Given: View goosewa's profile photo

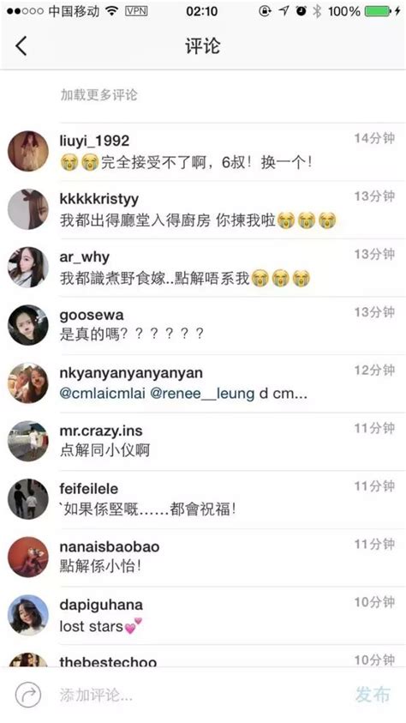Looking at the screenshot, I should (x=28, y=325).
